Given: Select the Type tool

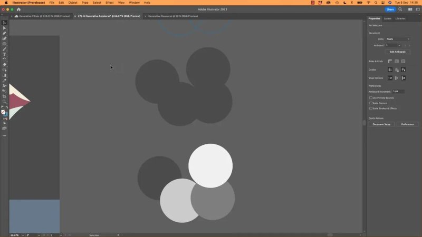Looking at the screenshot, I should [x=4, y=54].
